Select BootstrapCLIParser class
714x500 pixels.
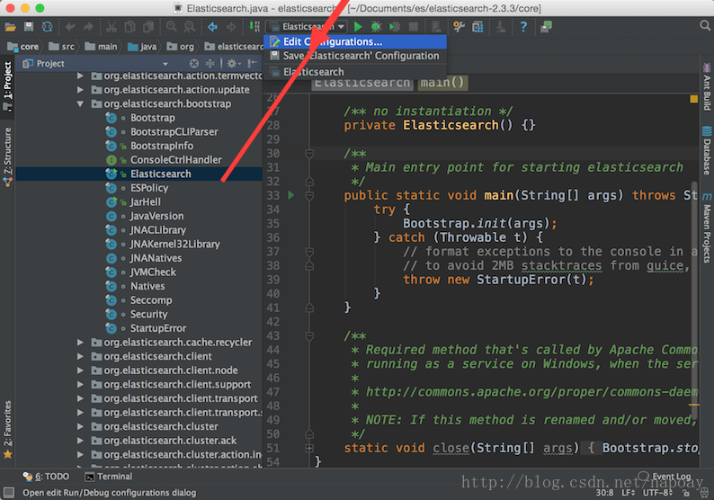174,131
